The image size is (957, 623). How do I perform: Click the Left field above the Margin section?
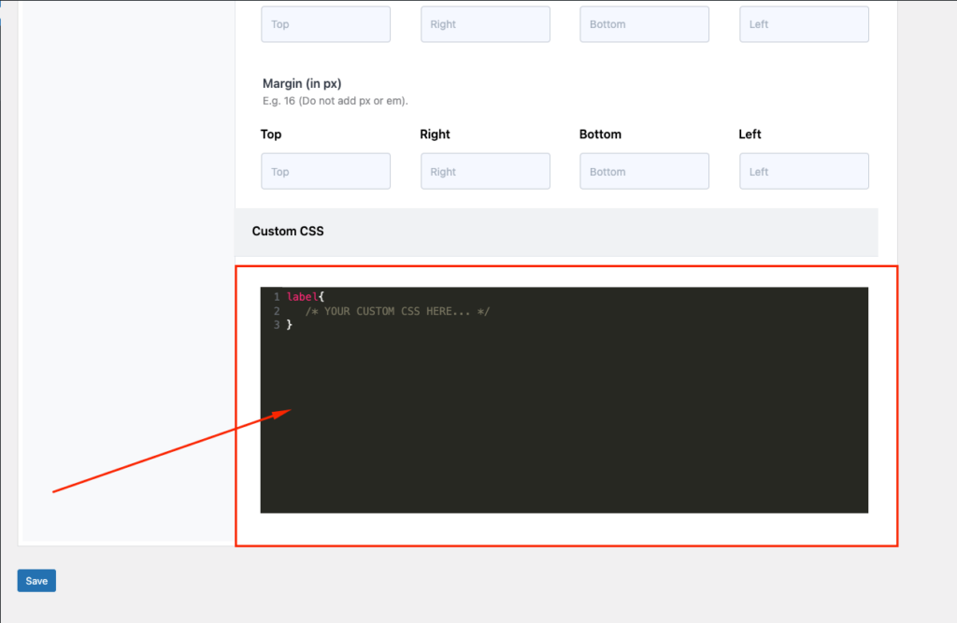tap(804, 24)
